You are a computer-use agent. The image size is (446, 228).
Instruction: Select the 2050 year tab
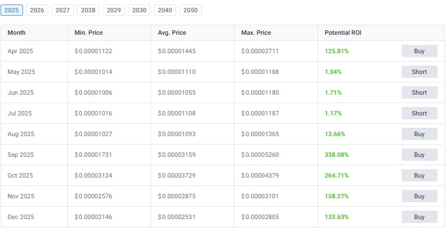pos(191,10)
